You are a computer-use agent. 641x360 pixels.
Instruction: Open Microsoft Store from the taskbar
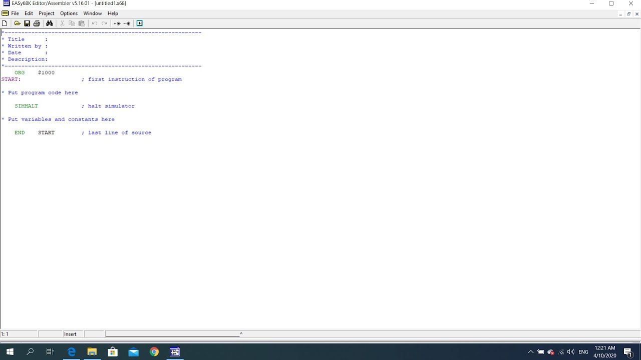pyautogui.click(x=113, y=352)
